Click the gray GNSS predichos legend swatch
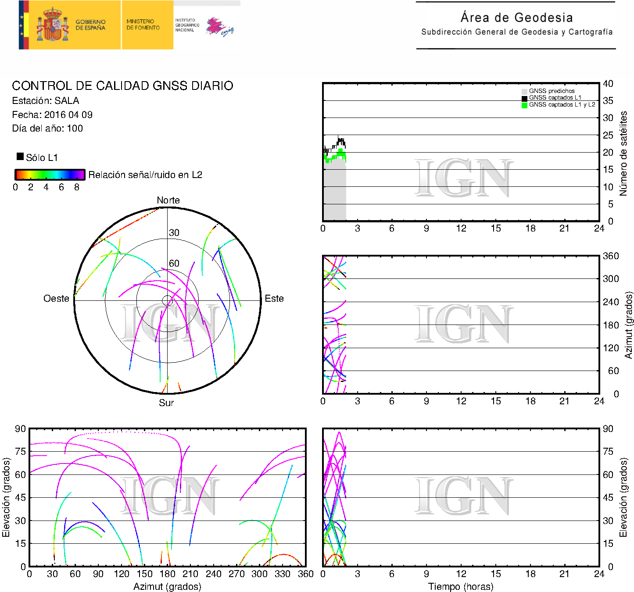Screen dimensions: 634x592 524,91
